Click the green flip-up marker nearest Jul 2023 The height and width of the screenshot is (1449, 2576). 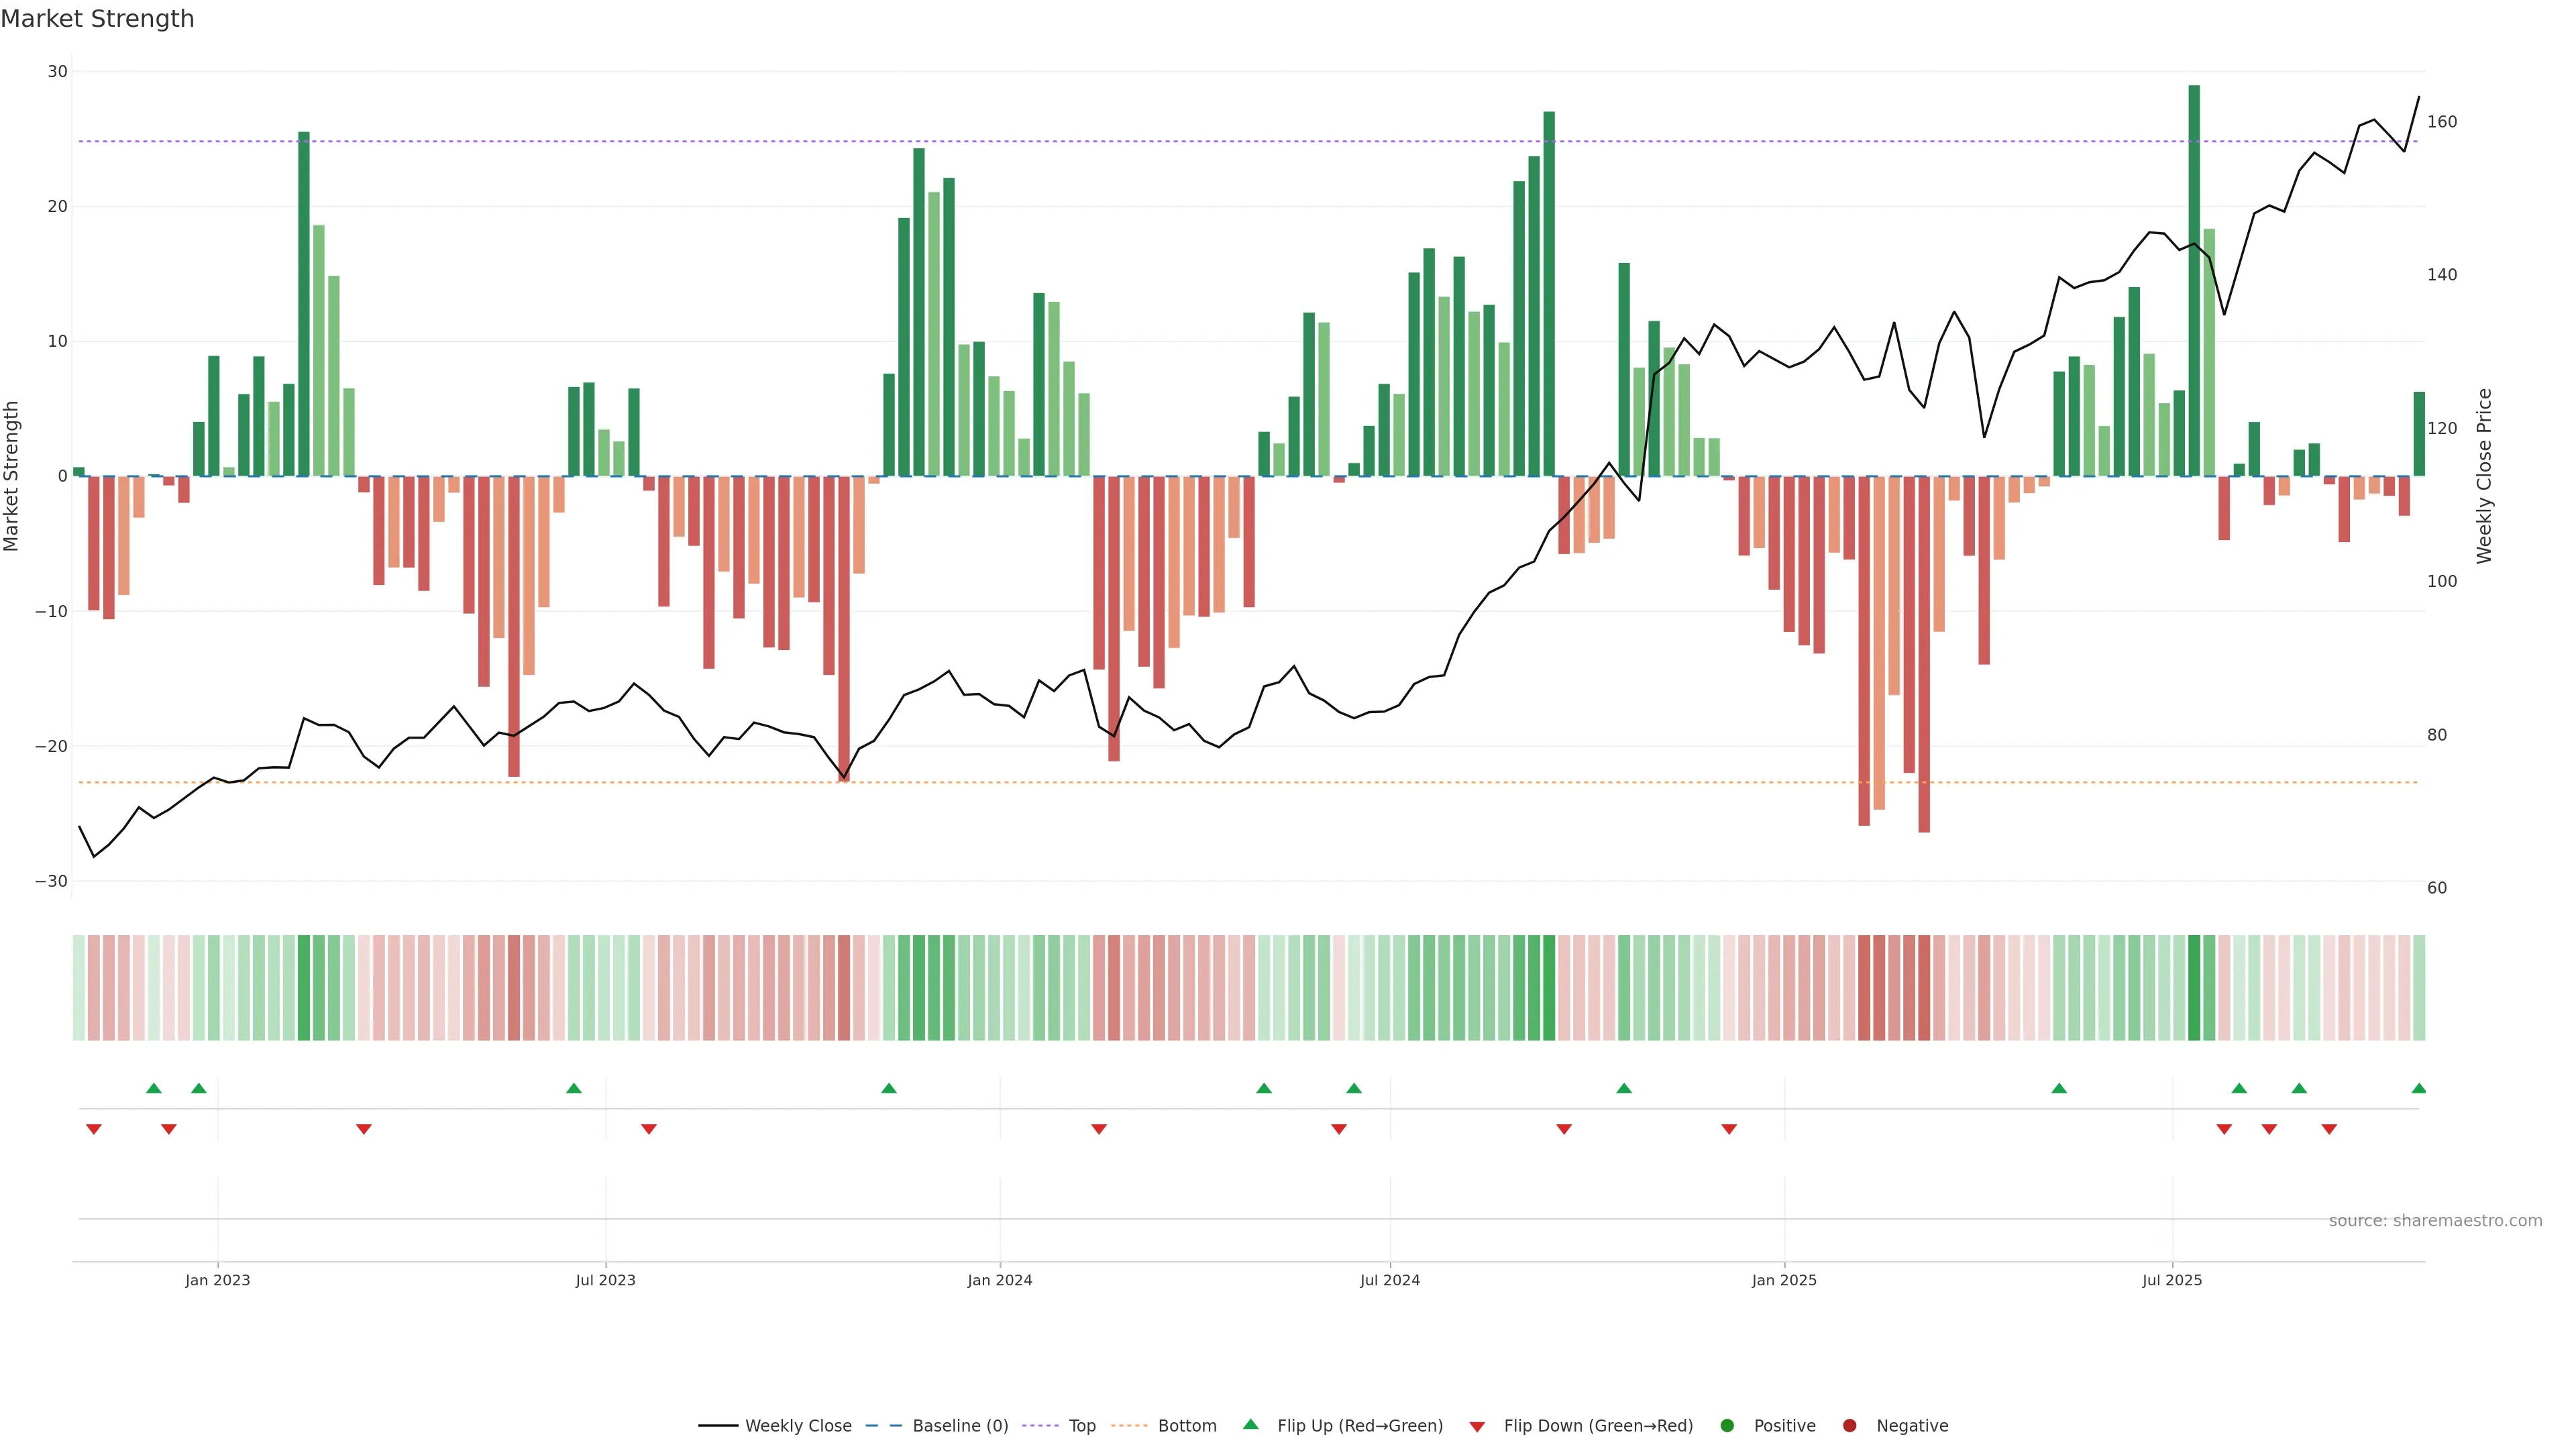(574, 1088)
